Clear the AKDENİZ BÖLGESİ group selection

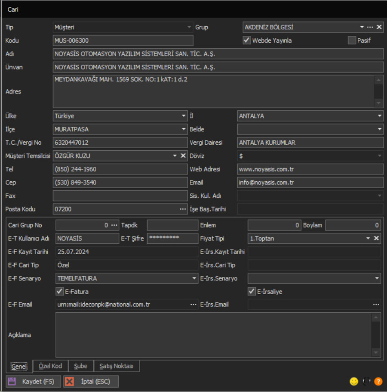[379, 27]
